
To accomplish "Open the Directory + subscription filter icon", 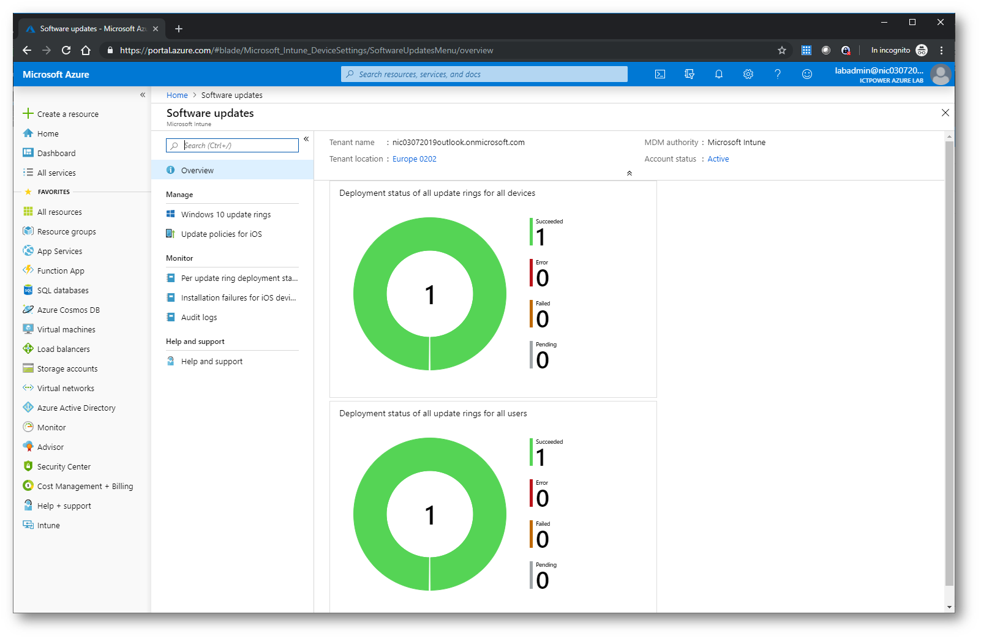I will point(690,74).
